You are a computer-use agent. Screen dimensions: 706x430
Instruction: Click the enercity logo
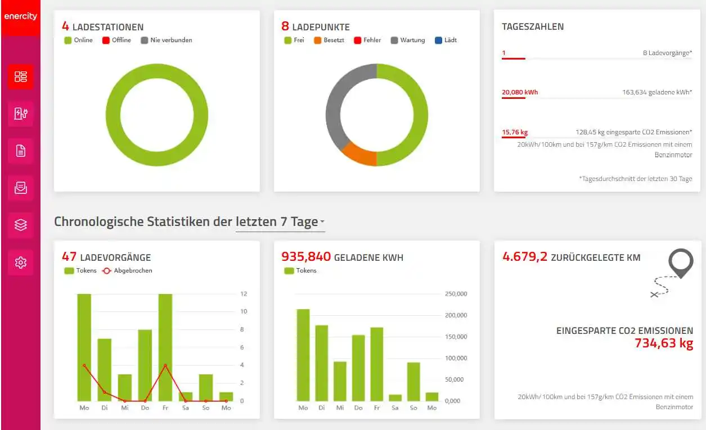20,16
